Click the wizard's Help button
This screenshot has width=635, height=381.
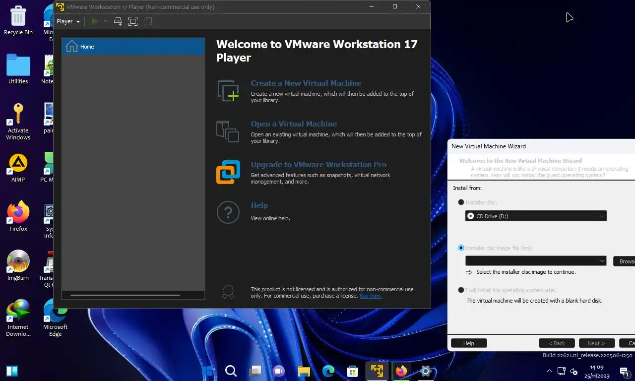(x=469, y=343)
